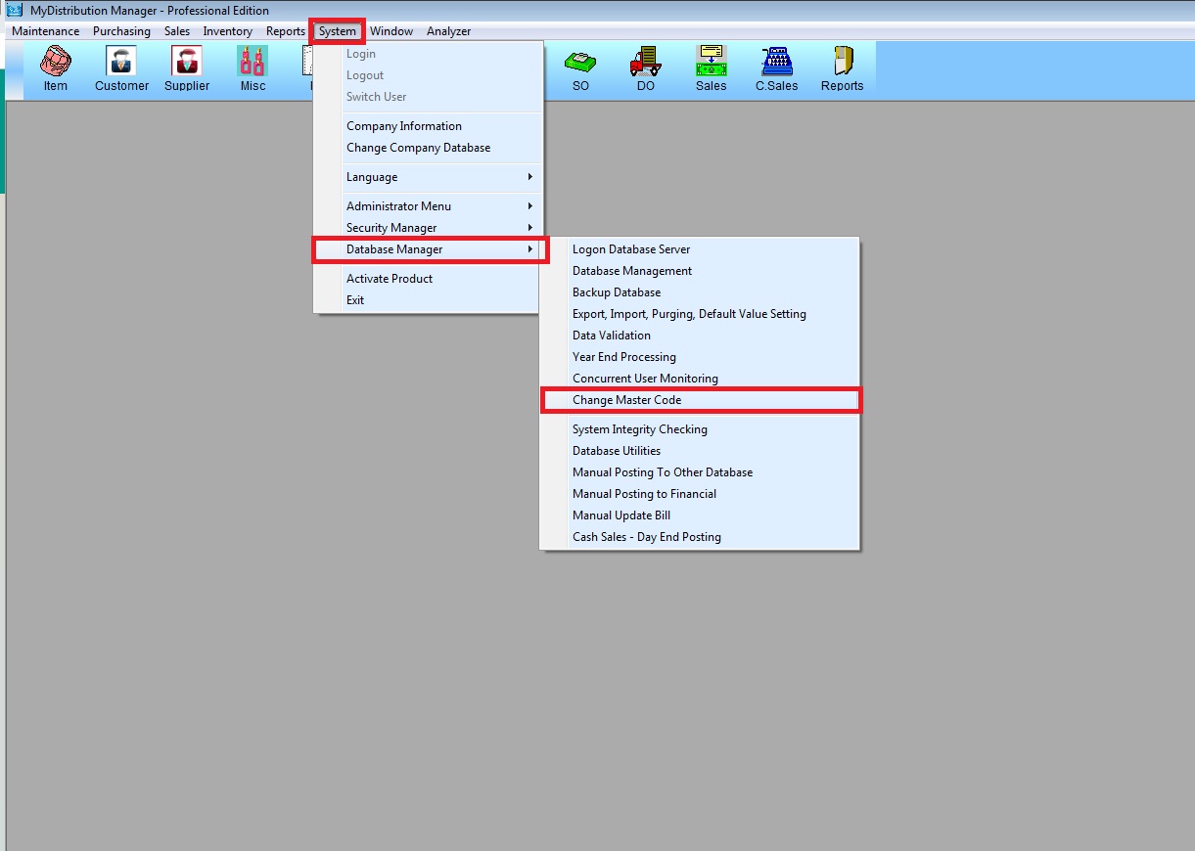Choose Exit from the System menu
The image size is (1195, 851).
355,300
